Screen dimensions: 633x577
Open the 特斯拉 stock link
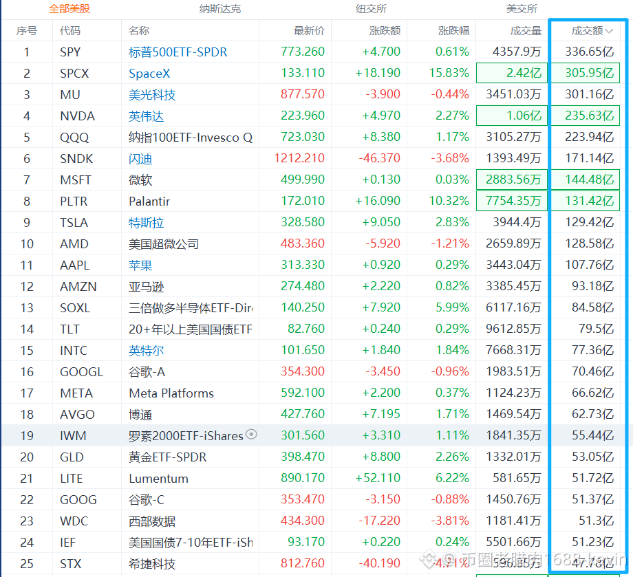click(x=146, y=223)
